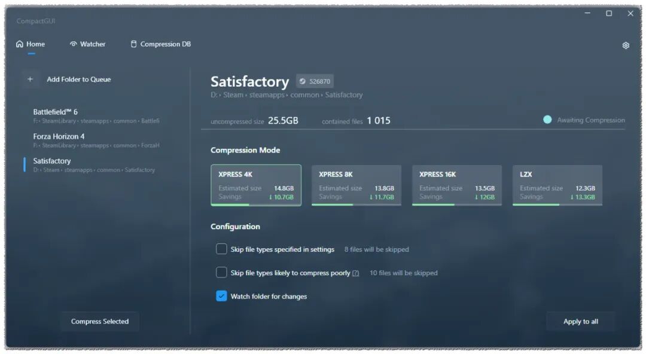646x354 pixels.
Task: Click the LZX savings 13.3GB value
Action: [x=583, y=197]
